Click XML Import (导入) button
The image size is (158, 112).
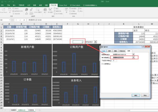pos(80,9)
